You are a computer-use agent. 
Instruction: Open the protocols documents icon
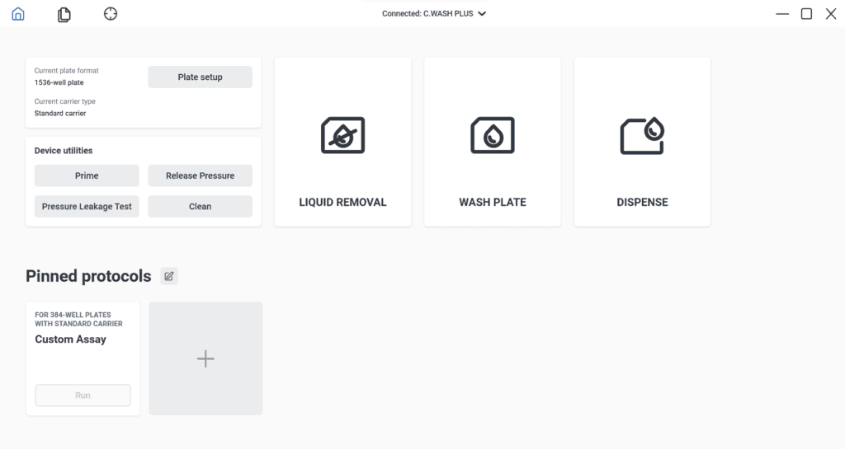point(64,14)
